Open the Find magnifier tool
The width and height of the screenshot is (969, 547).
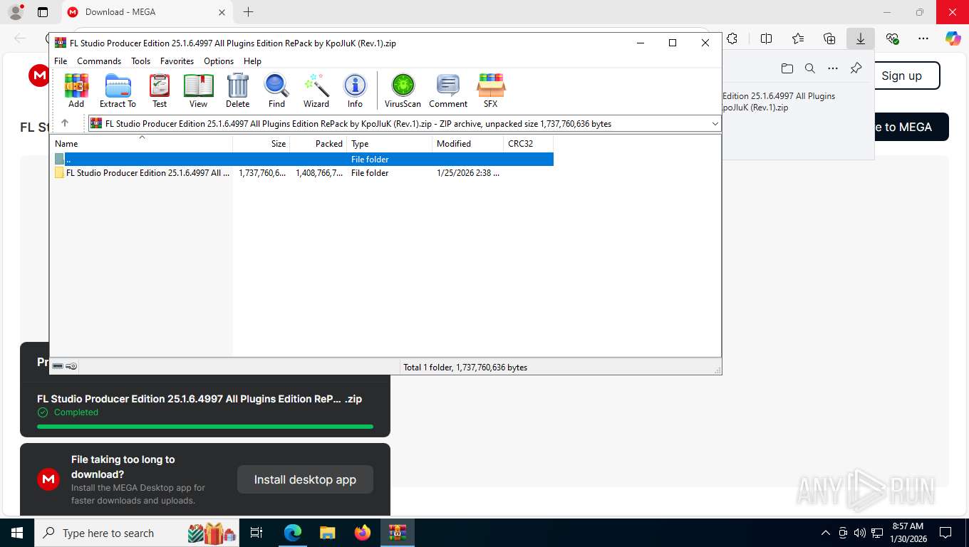pyautogui.click(x=276, y=90)
